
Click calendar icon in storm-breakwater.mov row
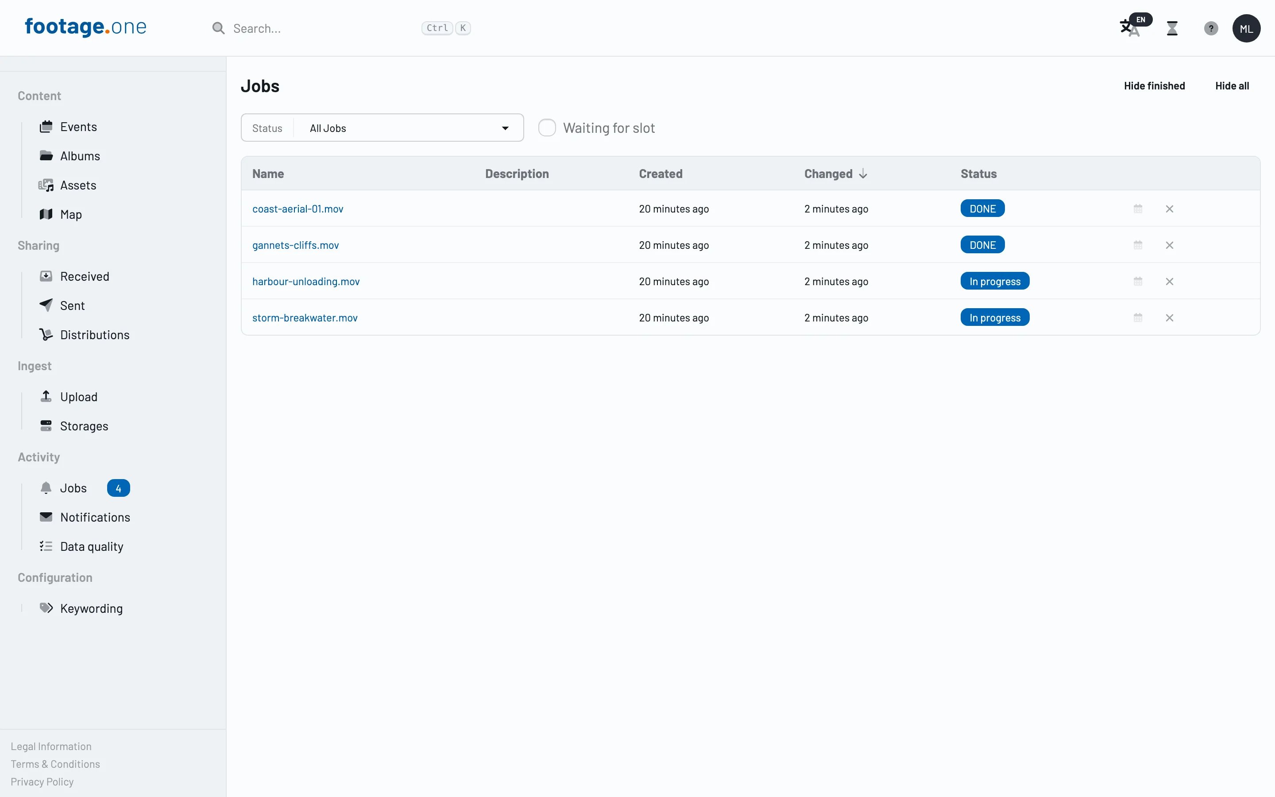pyautogui.click(x=1138, y=318)
